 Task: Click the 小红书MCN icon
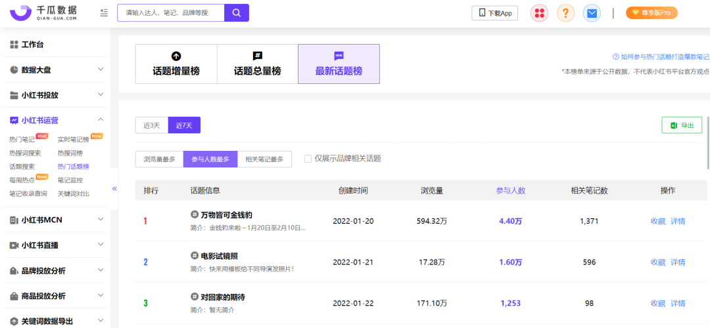[x=14, y=220]
